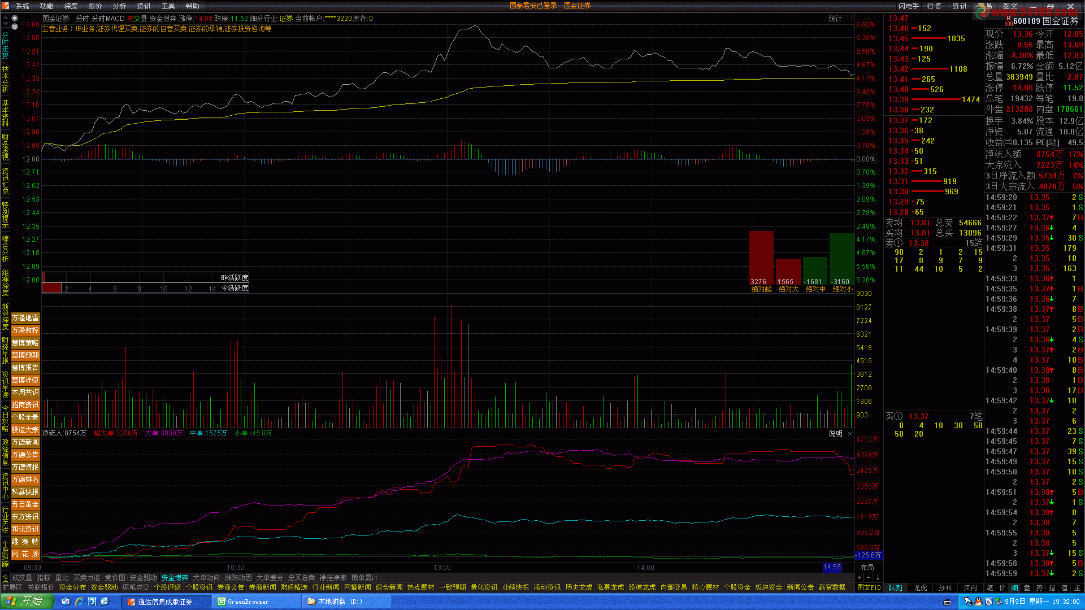Select the 主 view toggle
This screenshot has width=1085, height=610.
tap(1077, 587)
